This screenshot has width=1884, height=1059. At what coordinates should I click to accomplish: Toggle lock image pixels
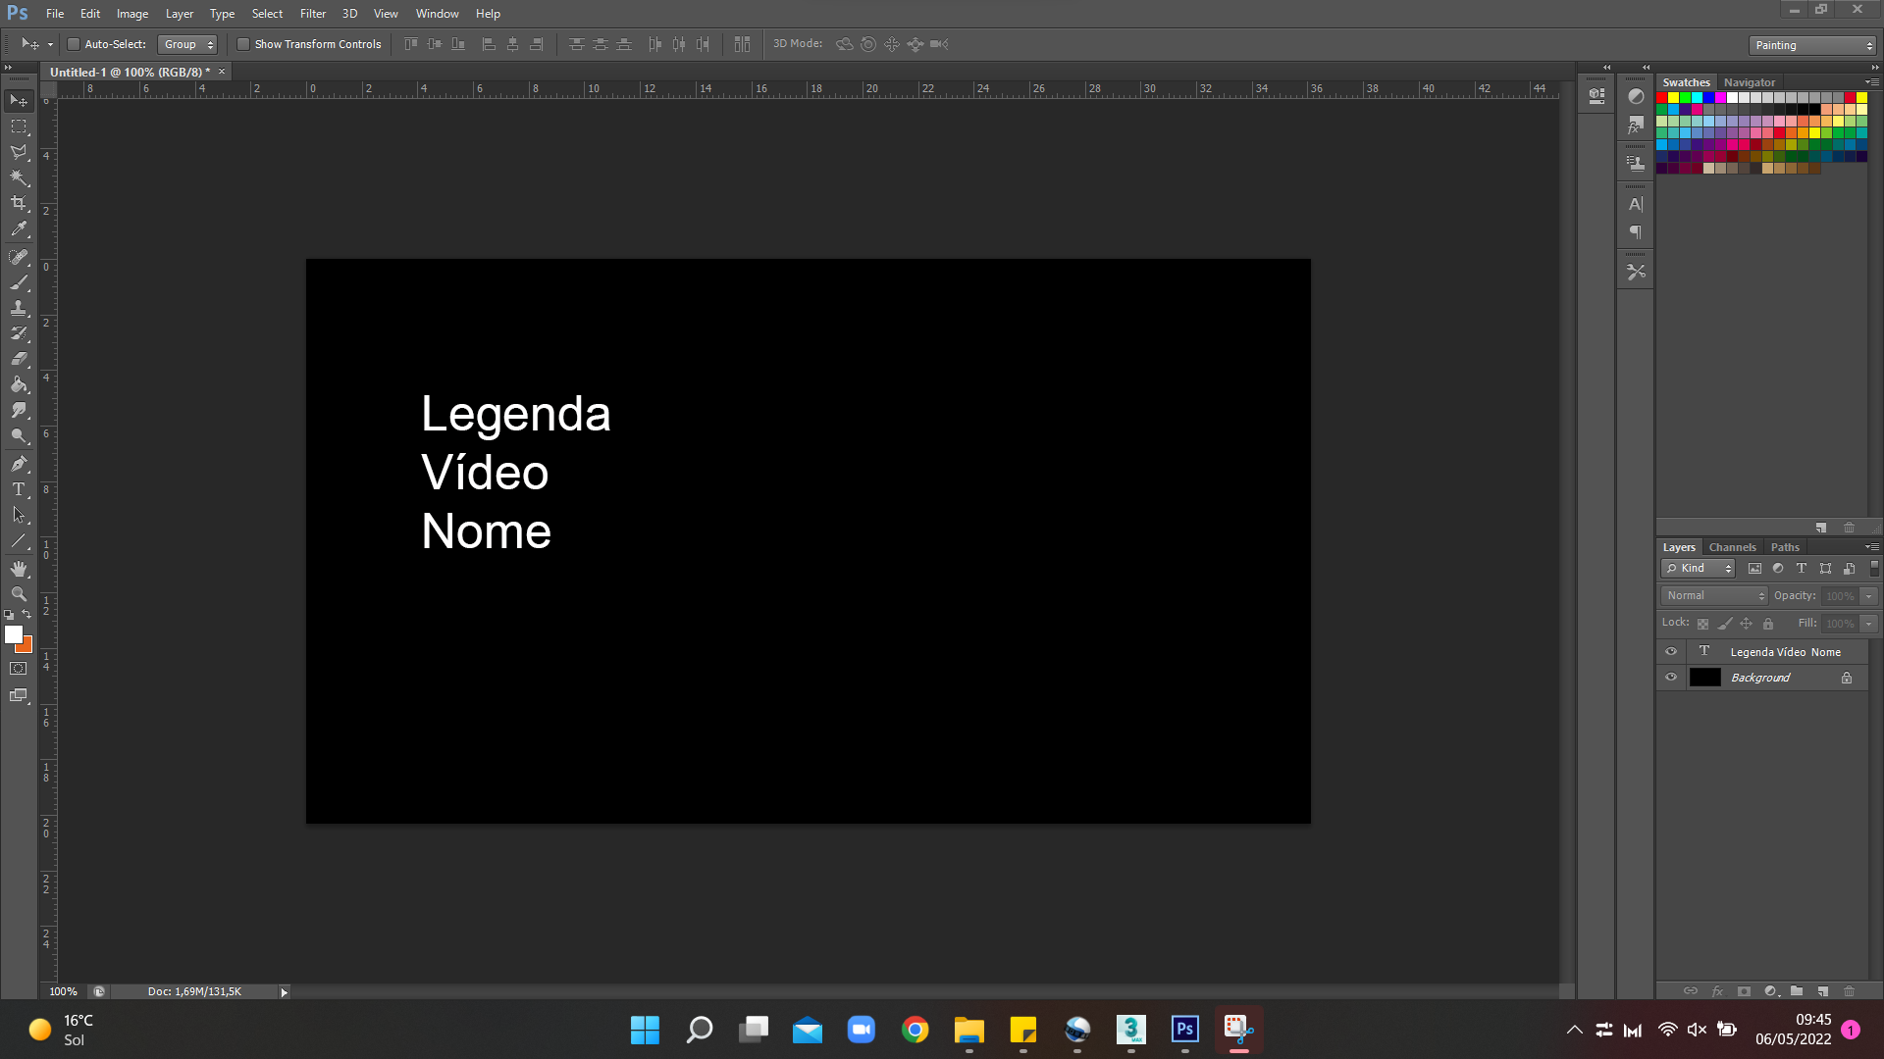point(1725,624)
